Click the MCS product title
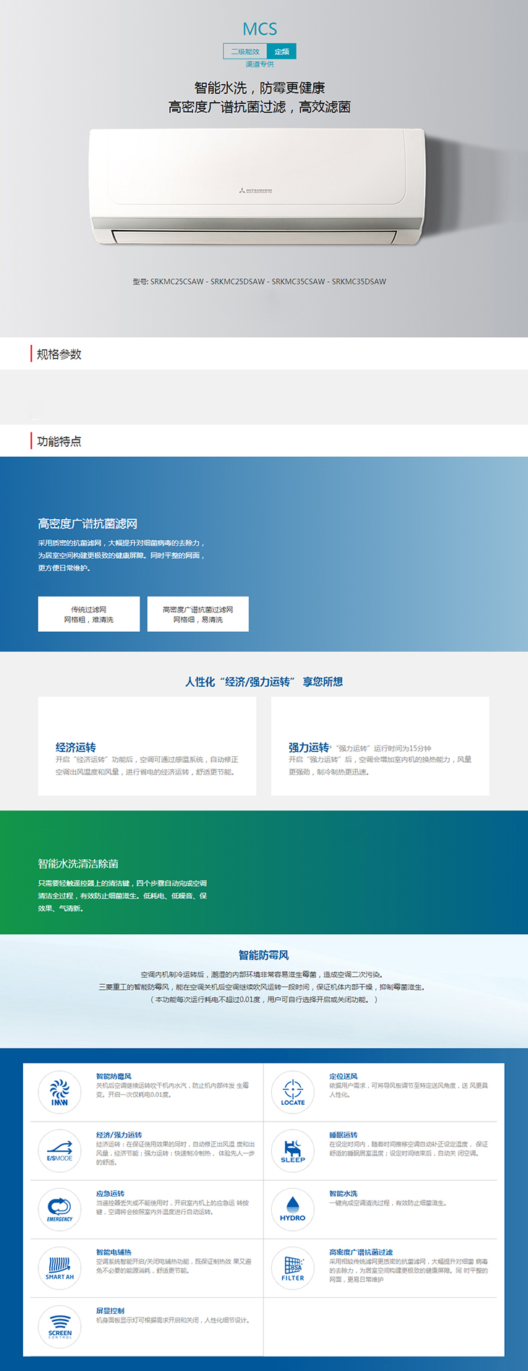This screenshot has width=528, height=1371. (260, 29)
